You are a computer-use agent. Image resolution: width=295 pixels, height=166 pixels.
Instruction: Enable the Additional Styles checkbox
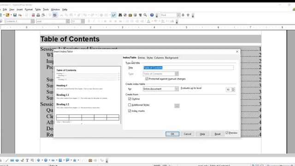point(130,105)
